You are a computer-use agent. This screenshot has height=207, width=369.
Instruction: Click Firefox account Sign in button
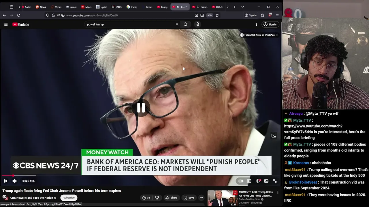click(251, 15)
